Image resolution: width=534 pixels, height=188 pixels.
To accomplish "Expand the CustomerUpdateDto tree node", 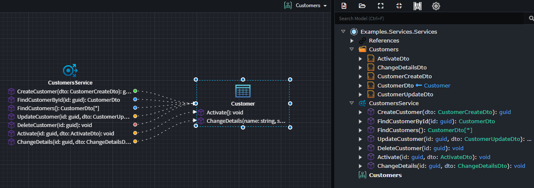I will (x=360, y=94).
